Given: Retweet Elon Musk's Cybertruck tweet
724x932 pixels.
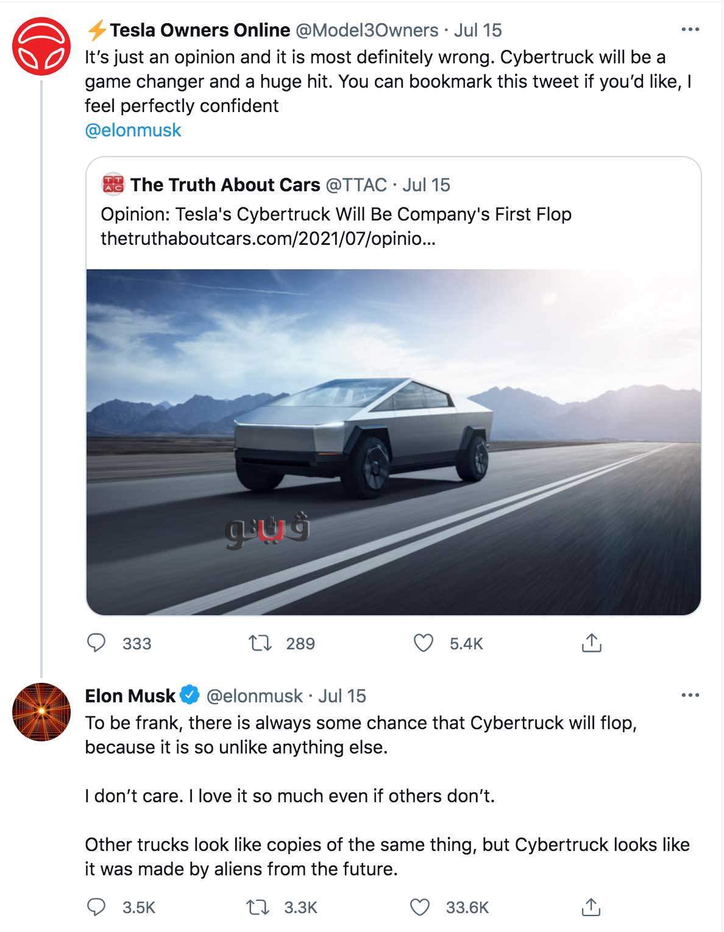Looking at the screenshot, I should click(258, 907).
